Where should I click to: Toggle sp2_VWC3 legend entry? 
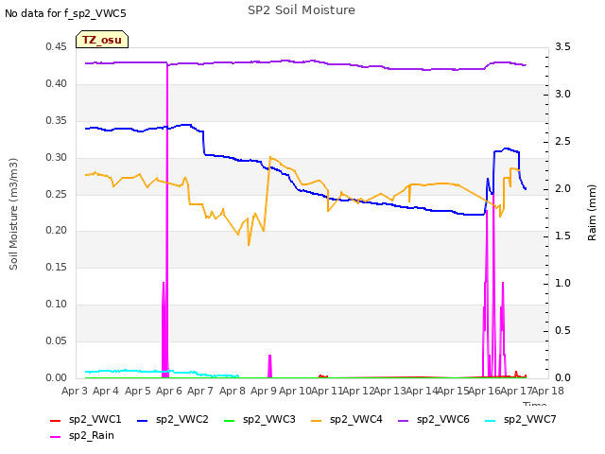click(x=260, y=420)
